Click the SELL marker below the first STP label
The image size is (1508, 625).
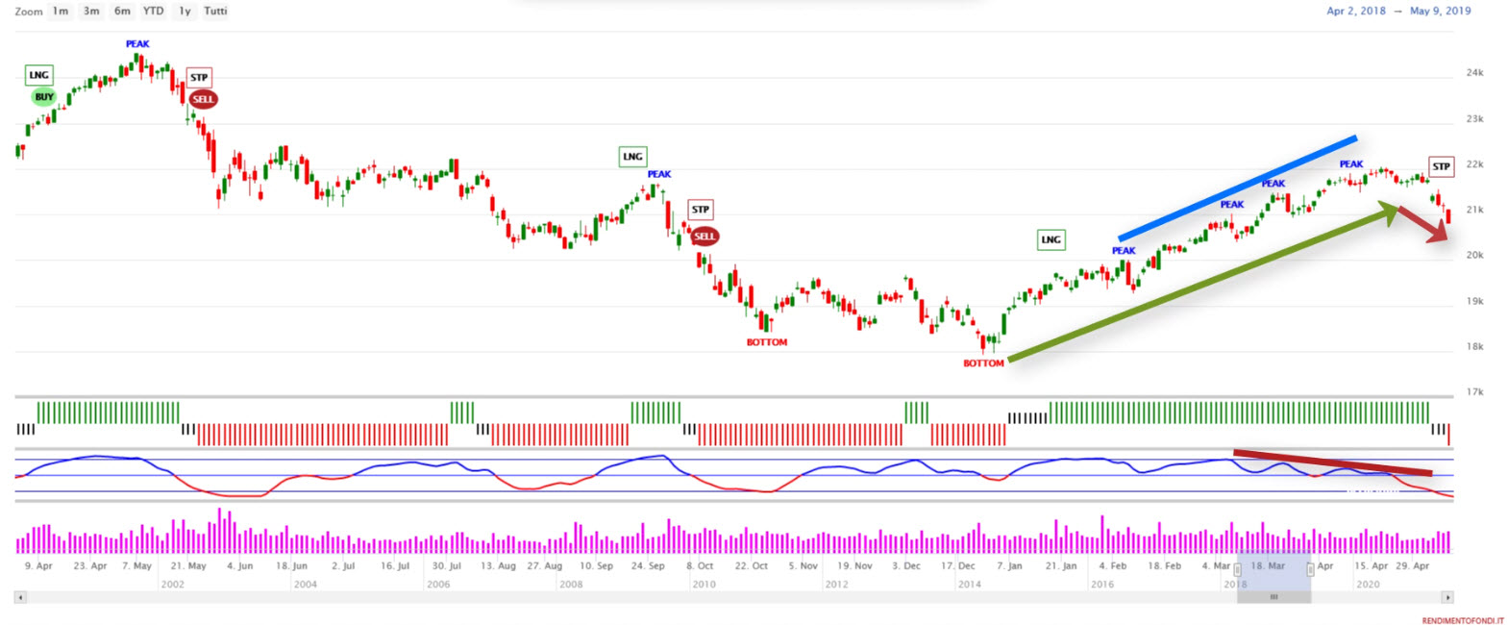point(203,99)
